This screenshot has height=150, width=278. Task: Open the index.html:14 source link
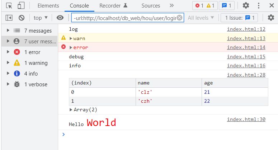246,47
